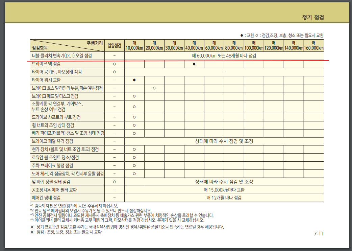Click filled circle in 타이어 위치 교환 row
This screenshot has height=251, width=352.
coord(134,80)
